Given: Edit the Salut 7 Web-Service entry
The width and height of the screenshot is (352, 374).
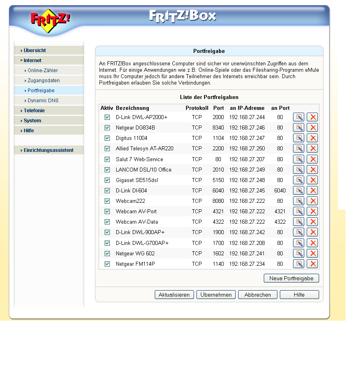Looking at the screenshot, I should pos(299,159).
